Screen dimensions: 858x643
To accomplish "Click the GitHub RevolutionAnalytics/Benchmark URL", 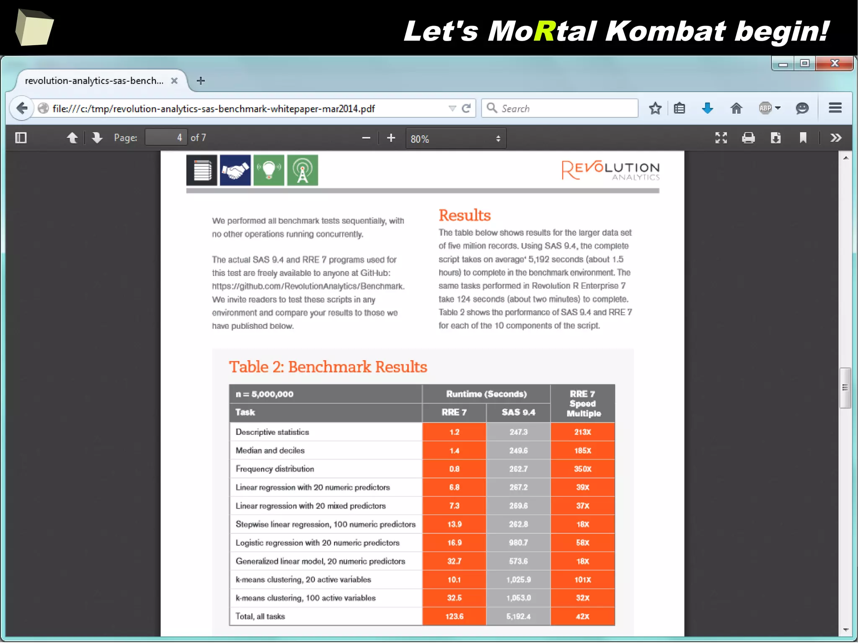I will click(308, 286).
